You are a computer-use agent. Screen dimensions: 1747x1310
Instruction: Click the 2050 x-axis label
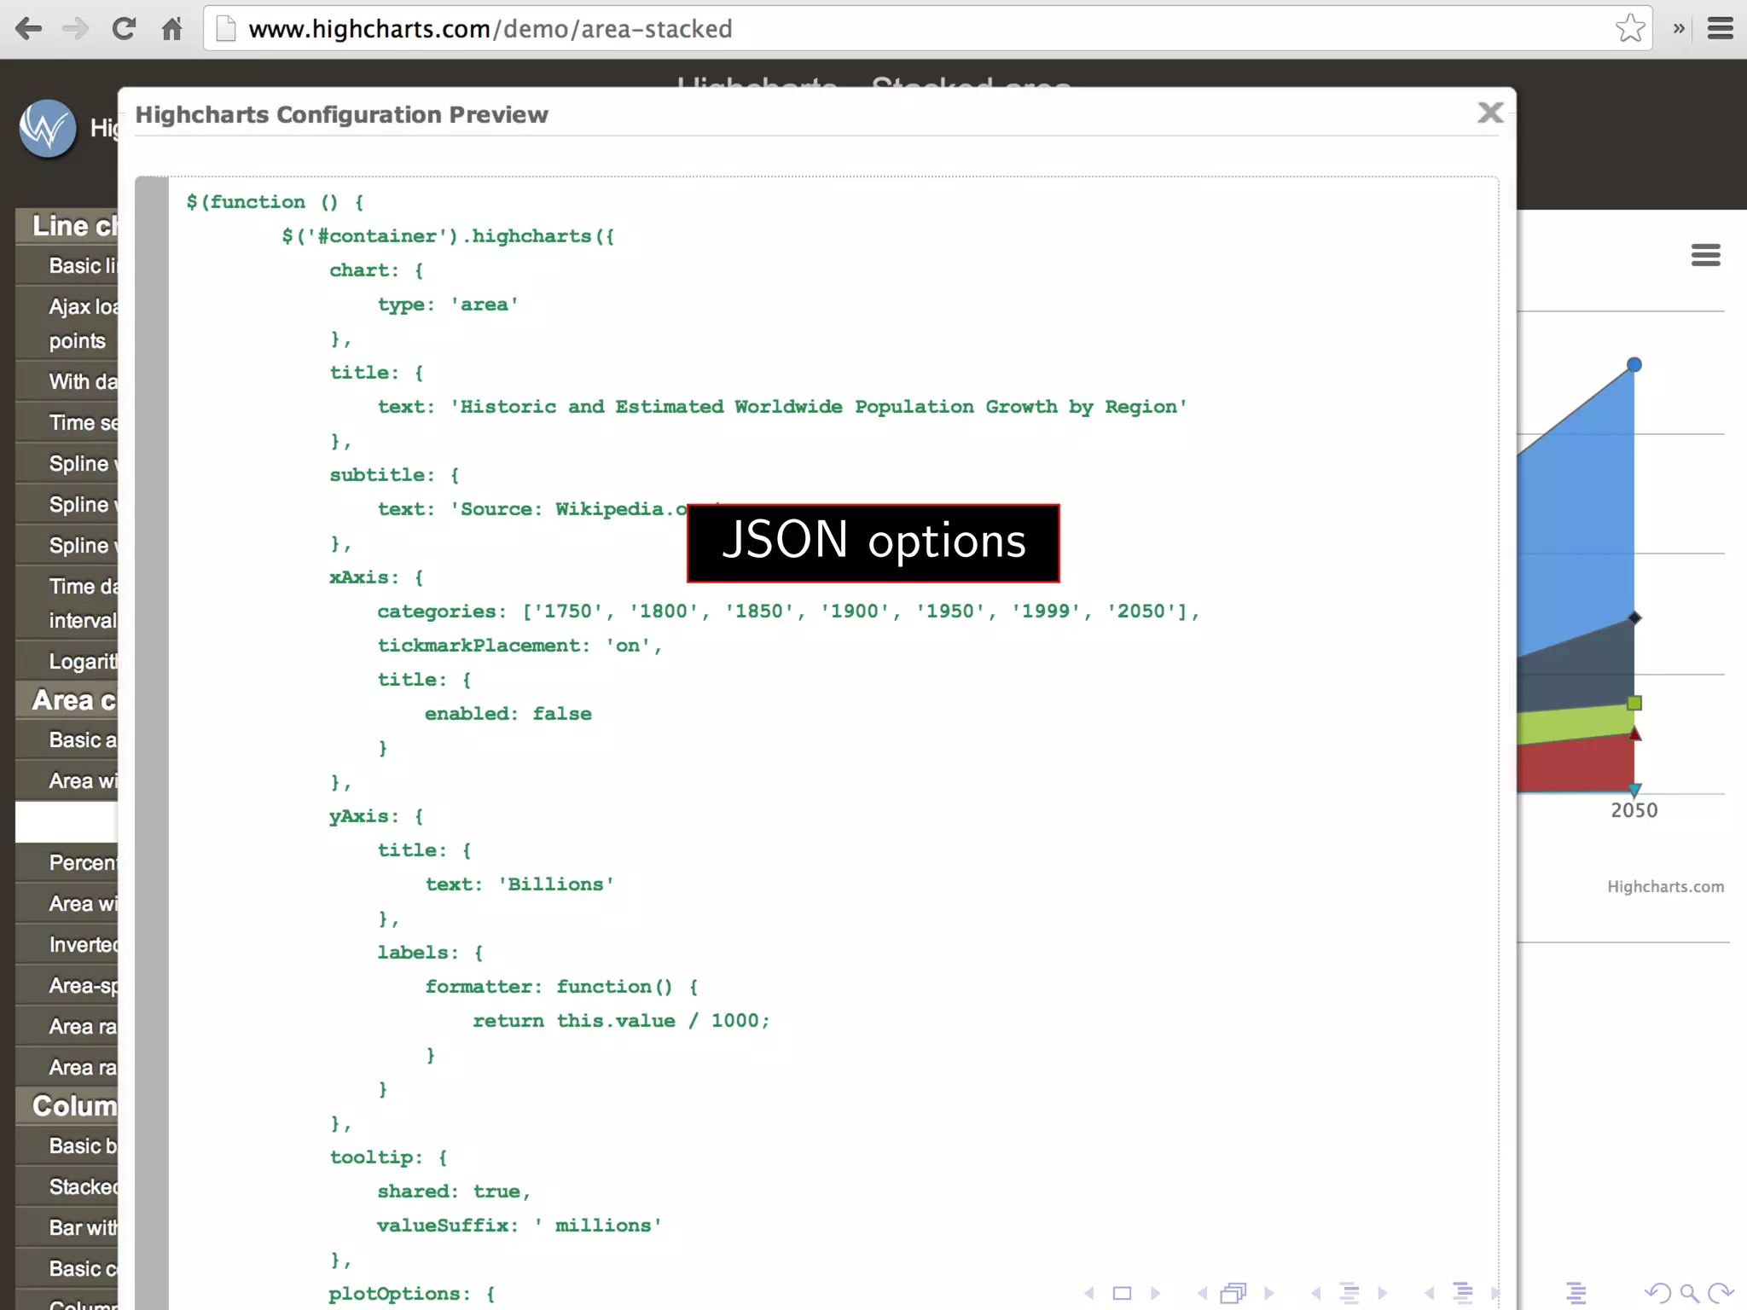1634,810
